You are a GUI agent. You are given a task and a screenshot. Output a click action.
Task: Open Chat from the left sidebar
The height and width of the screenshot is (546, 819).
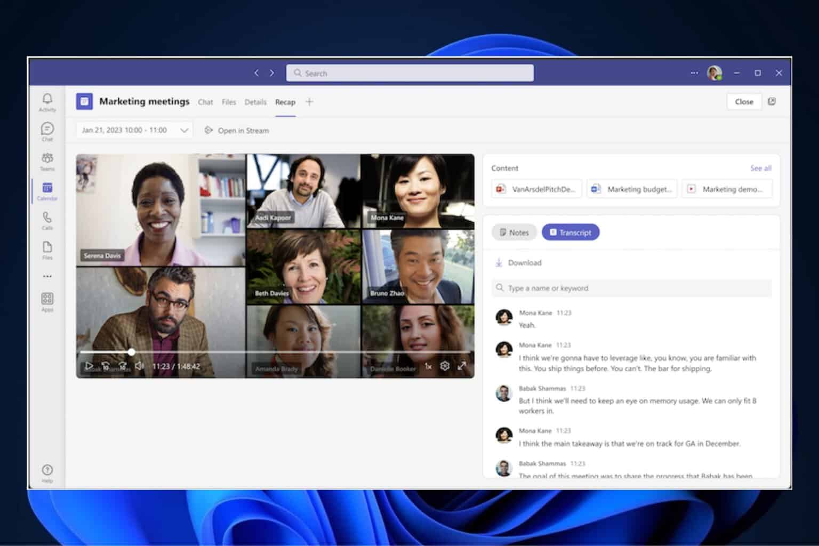[x=47, y=131]
